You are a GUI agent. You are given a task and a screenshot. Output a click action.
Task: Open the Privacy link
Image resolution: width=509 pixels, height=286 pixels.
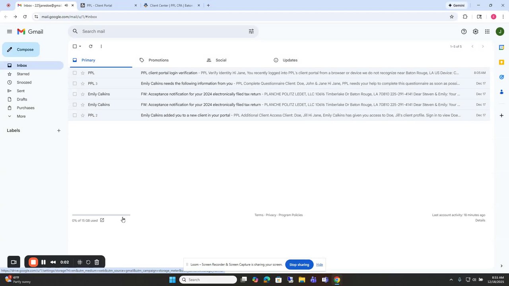(x=271, y=215)
